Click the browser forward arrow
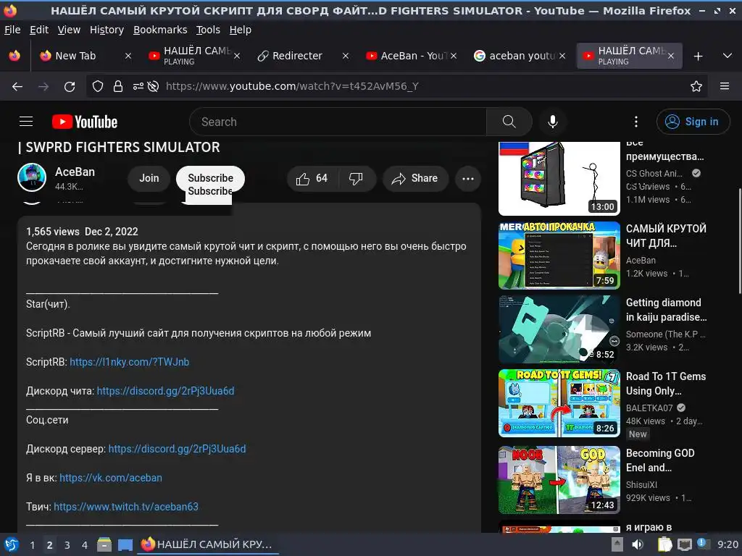The height and width of the screenshot is (556, 742). 43,87
